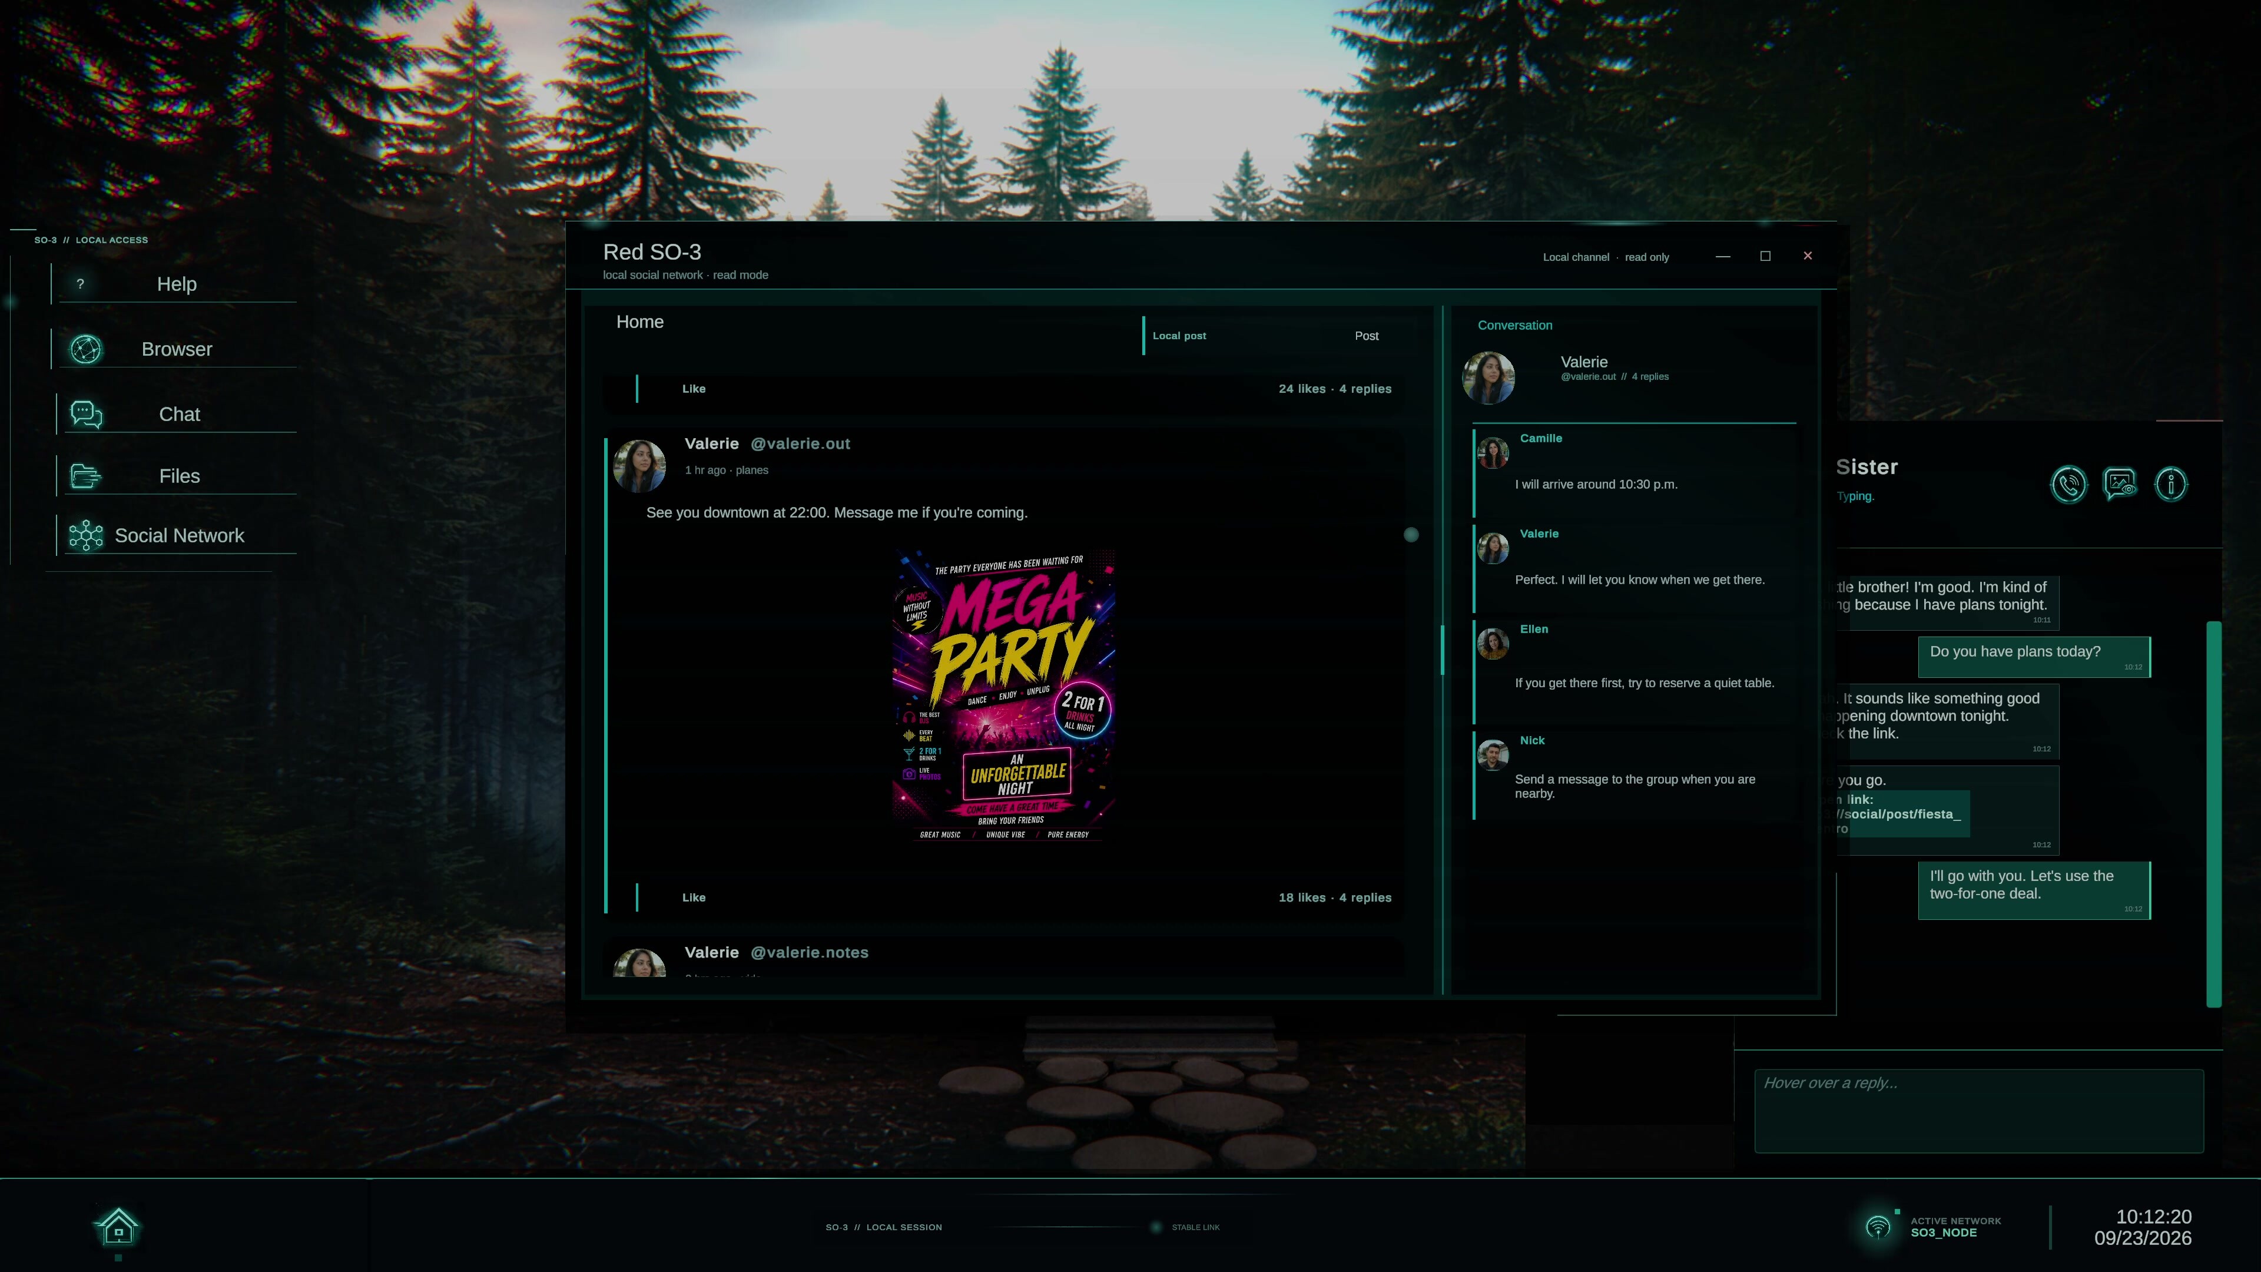This screenshot has width=2261, height=1272.
Task: Open Files from the side menu
Action: click(177, 476)
